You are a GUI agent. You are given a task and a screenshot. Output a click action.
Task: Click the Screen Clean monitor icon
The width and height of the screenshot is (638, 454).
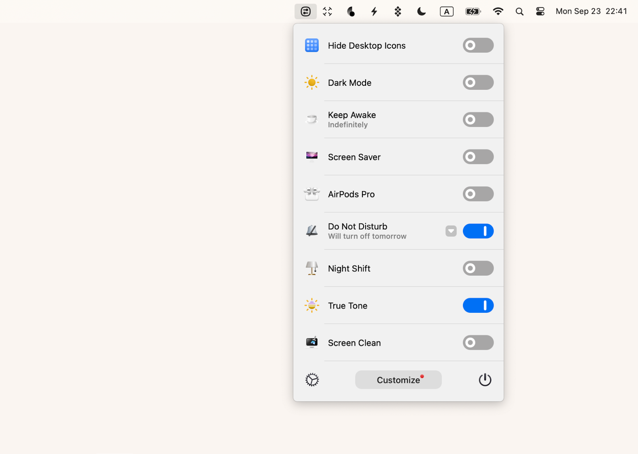click(311, 342)
